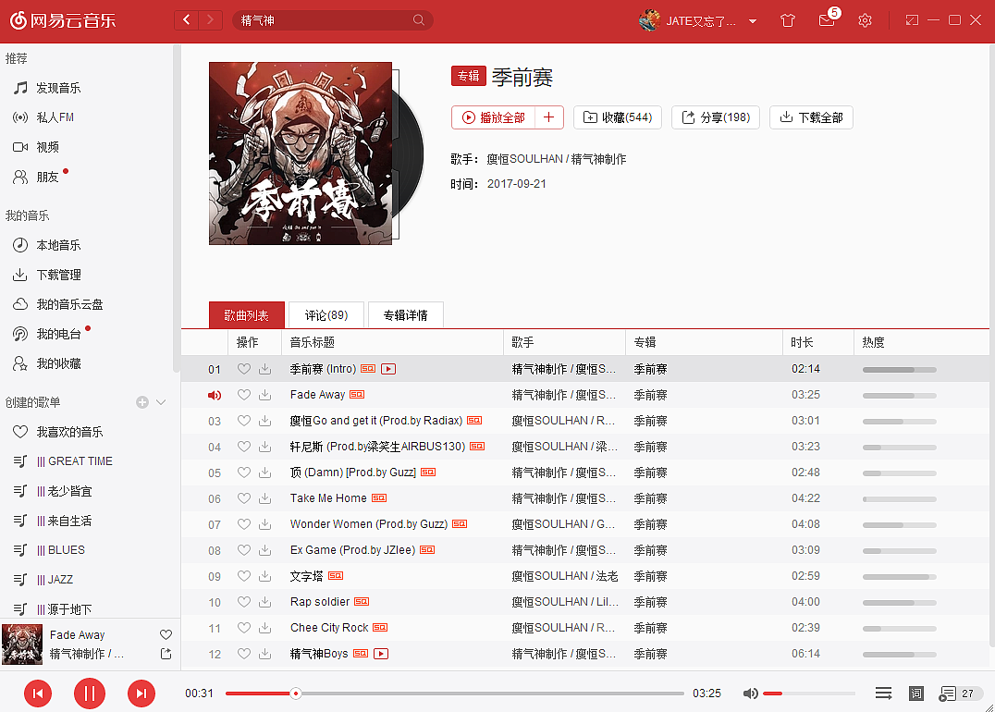The width and height of the screenshot is (995, 712).
Task: Mute audio with the volume icon
Action: point(750,693)
